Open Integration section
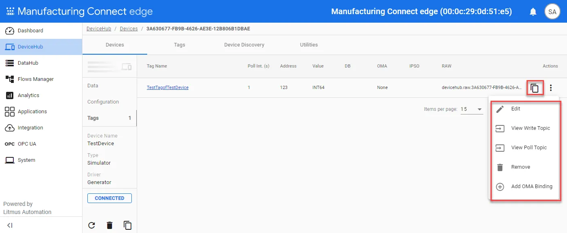This screenshot has width=567, height=233. coord(41,128)
